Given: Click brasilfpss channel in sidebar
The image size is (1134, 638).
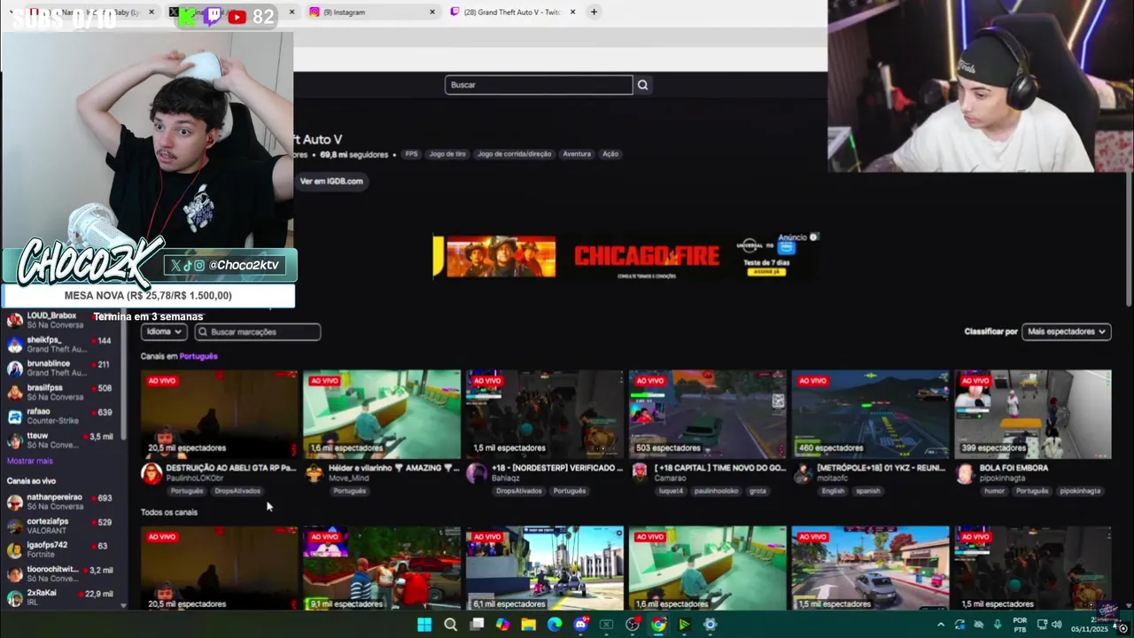Looking at the screenshot, I should pos(60,392).
